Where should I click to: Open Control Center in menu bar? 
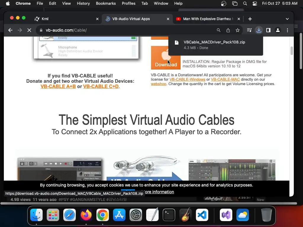click(x=255, y=3)
